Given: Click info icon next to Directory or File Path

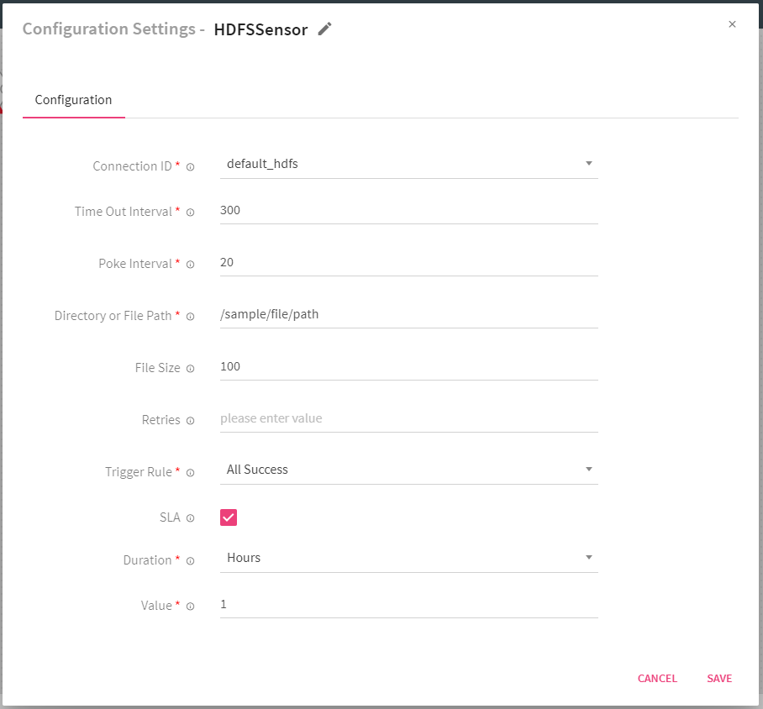Looking at the screenshot, I should (190, 317).
